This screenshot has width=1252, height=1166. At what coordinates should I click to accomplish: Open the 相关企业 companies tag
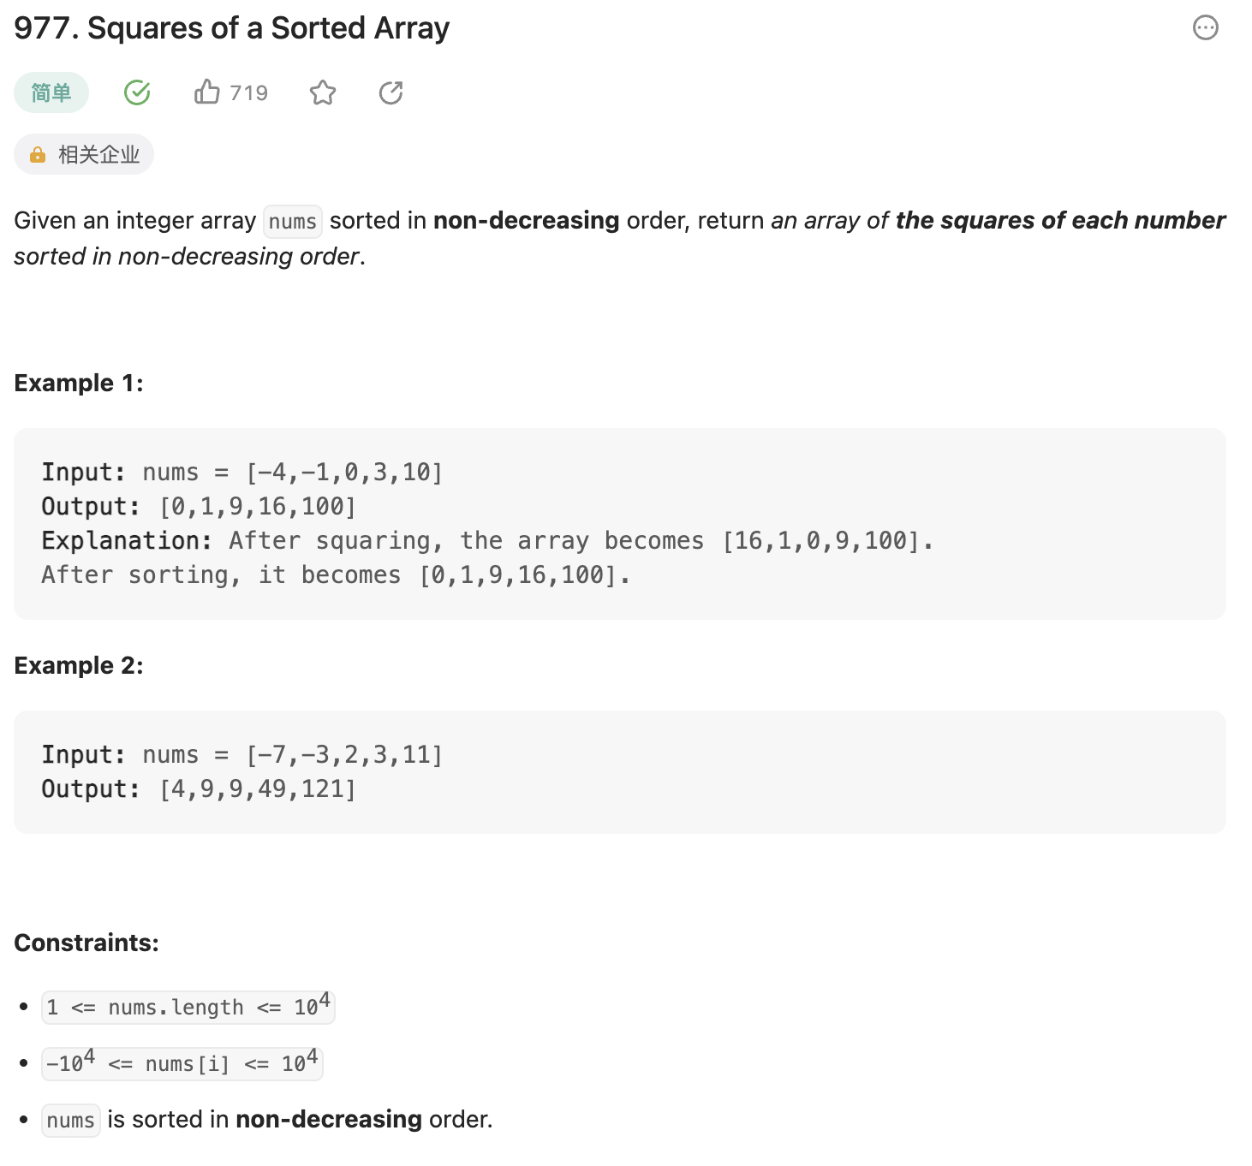pos(98,155)
